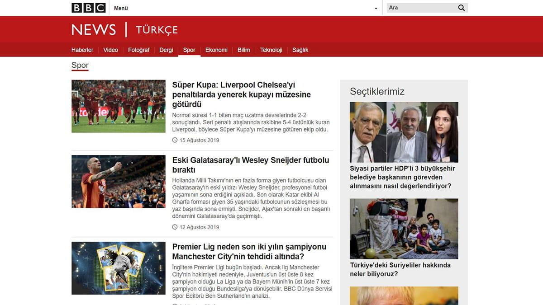Click the NEWS logo in red banner
This screenshot has height=305, width=543.
click(x=94, y=30)
